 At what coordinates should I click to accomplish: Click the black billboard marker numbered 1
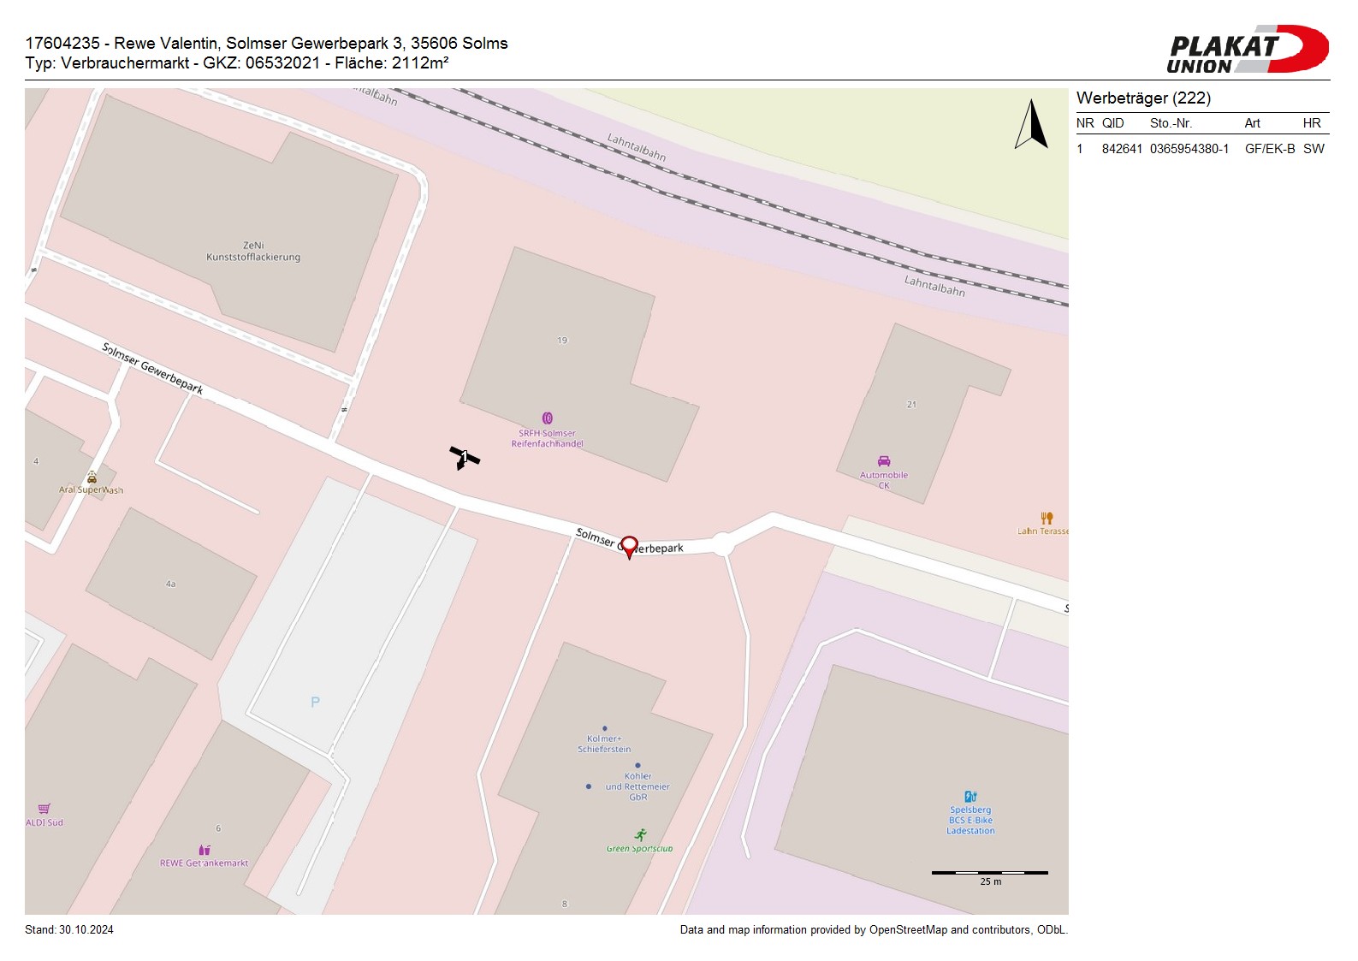pyautogui.click(x=464, y=457)
